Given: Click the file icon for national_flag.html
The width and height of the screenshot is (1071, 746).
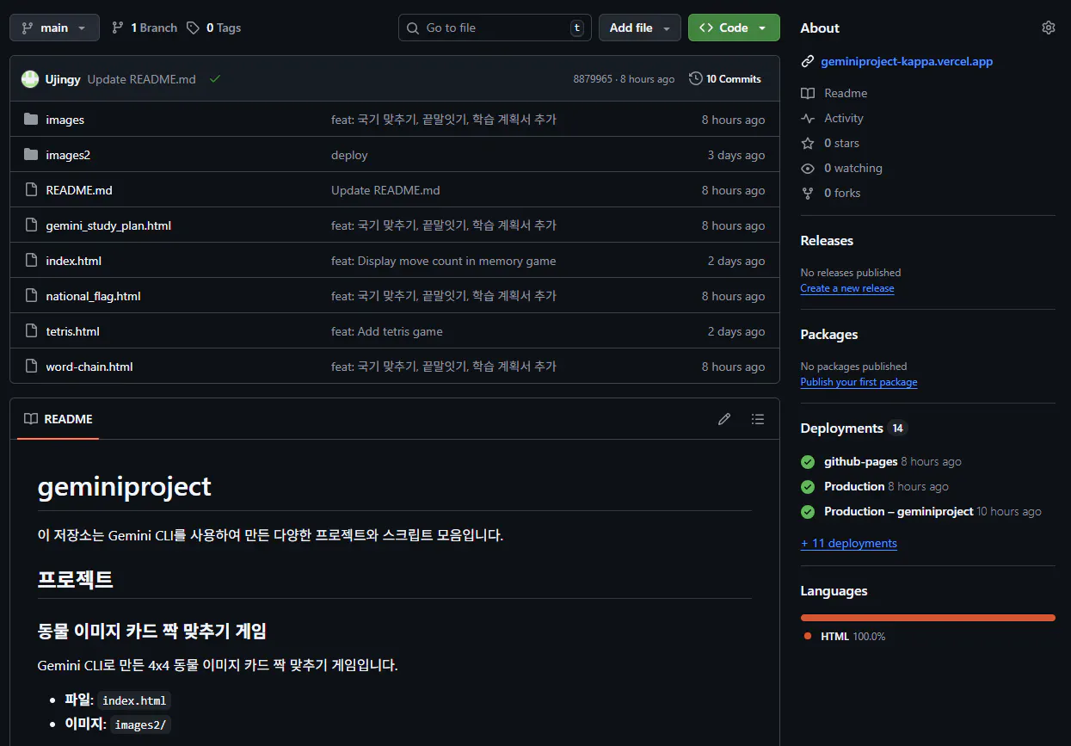Looking at the screenshot, I should (31, 296).
